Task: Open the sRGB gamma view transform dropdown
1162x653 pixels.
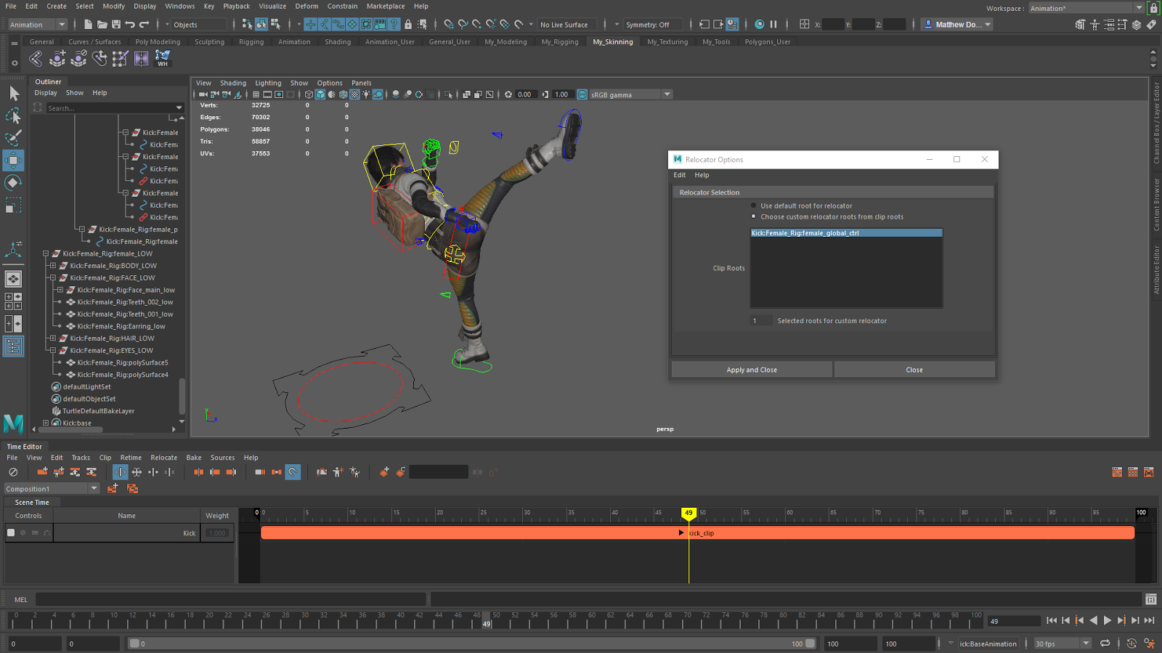Action: tap(631, 94)
